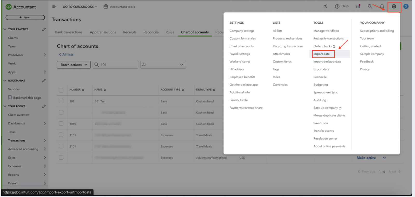This screenshot has width=415, height=197.
Task: Switch to Bank transactions tab
Action: pos(69,32)
